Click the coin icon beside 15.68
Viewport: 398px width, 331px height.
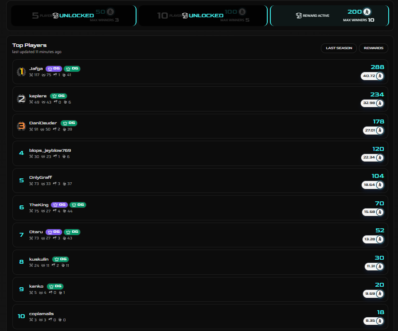(x=380, y=212)
